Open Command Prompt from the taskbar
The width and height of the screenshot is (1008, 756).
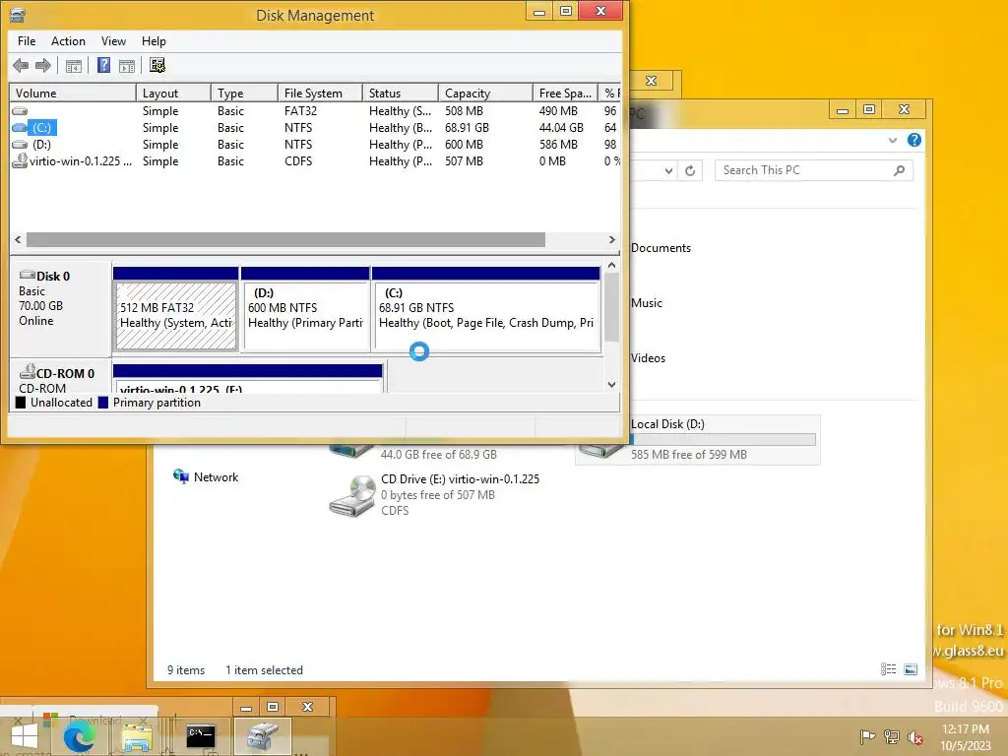[x=200, y=736]
